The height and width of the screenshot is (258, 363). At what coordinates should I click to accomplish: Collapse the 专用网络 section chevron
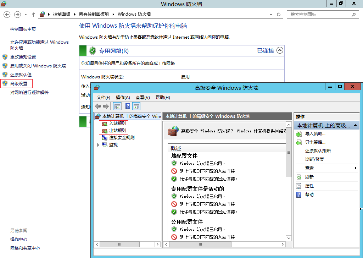click(x=280, y=50)
